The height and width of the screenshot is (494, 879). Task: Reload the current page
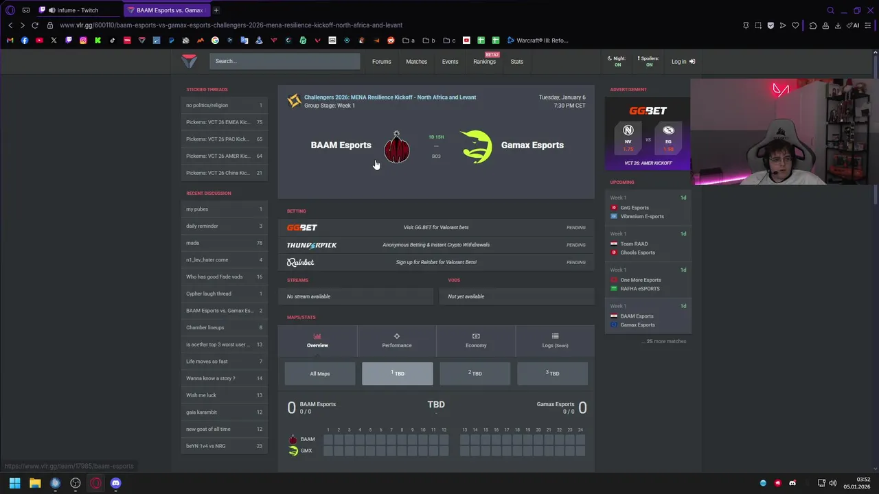(35, 25)
